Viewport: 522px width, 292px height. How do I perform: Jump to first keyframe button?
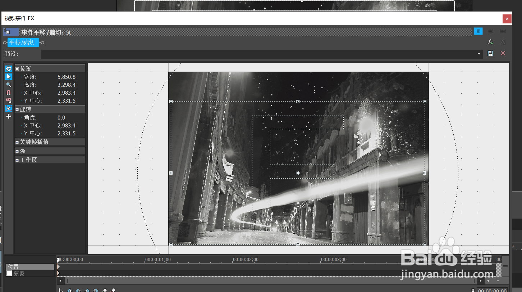(70, 290)
